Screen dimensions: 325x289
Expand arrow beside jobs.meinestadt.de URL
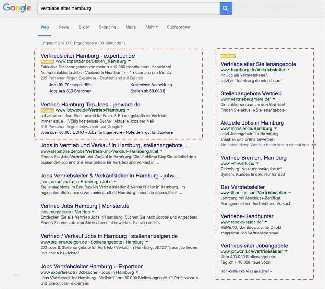click(x=115, y=181)
